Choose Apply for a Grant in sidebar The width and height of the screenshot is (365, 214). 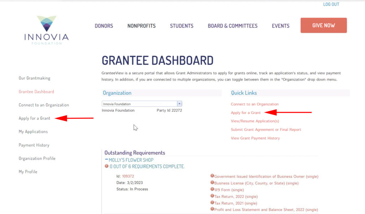click(35, 118)
